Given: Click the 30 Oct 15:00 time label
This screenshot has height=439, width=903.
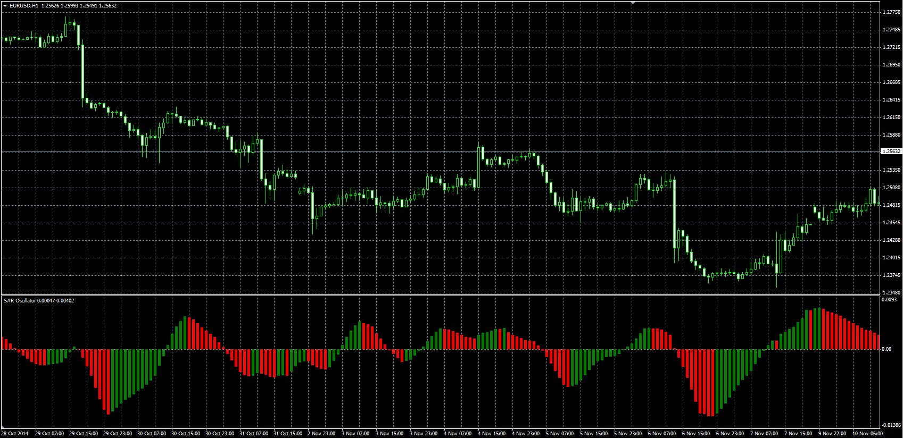Looking at the screenshot, I should point(186,434).
